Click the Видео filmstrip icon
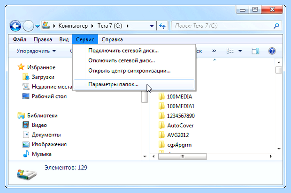 [x=26, y=125]
